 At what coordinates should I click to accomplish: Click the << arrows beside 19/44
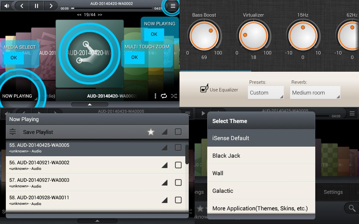tap(79, 15)
